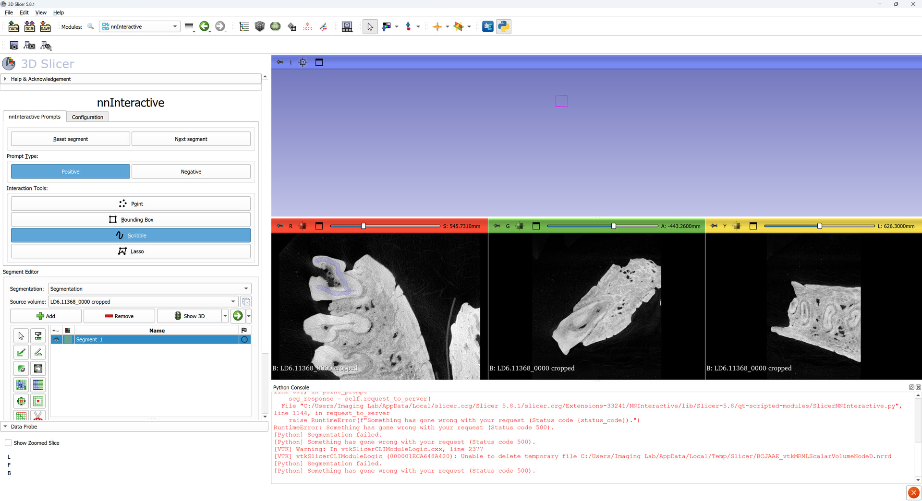Select the Fill between slices effect icon
This screenshot has height=501, width=922.
pyautogui.click(x=38, y=385)
